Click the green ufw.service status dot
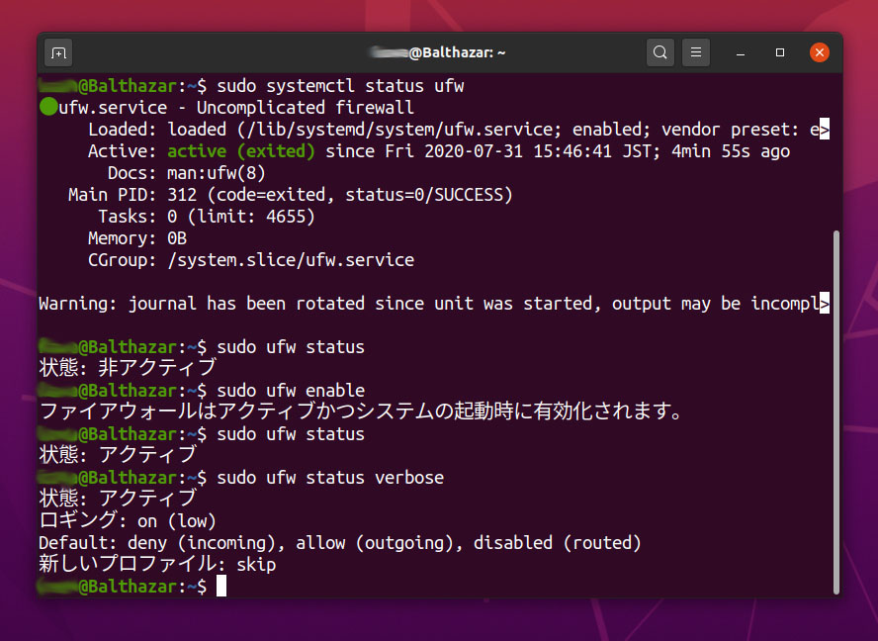 point(48,107)
